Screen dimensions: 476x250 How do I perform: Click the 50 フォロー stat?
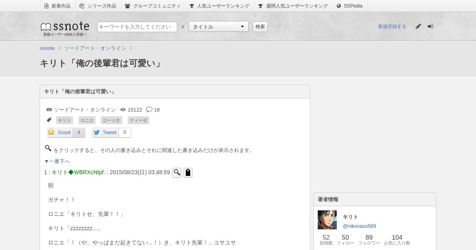click(x=345, y=240)
